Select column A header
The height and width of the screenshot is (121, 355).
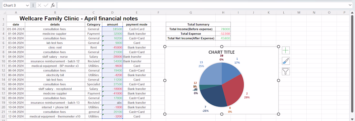pyautogui.click(x=16, y=13)
